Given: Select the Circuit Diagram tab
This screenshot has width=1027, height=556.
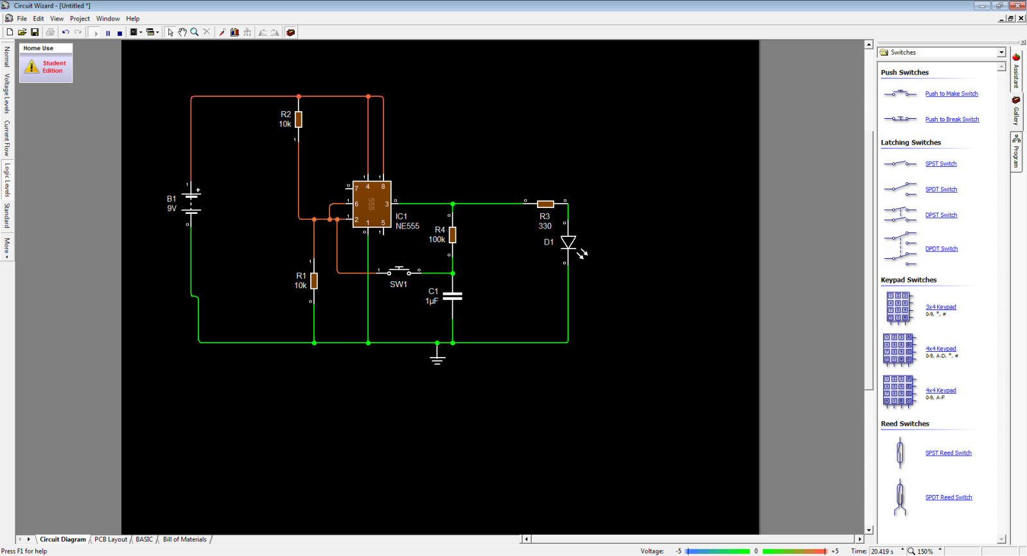Looking at the screenshot, I should point(62,539).
